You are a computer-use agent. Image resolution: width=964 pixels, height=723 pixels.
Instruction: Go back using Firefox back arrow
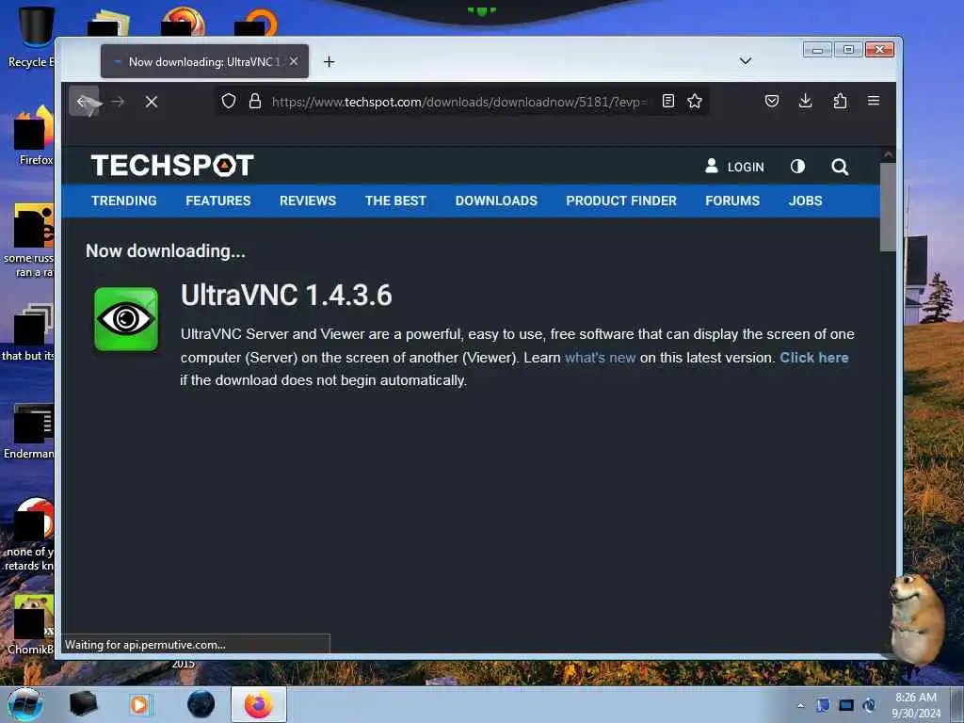(83, 102)
